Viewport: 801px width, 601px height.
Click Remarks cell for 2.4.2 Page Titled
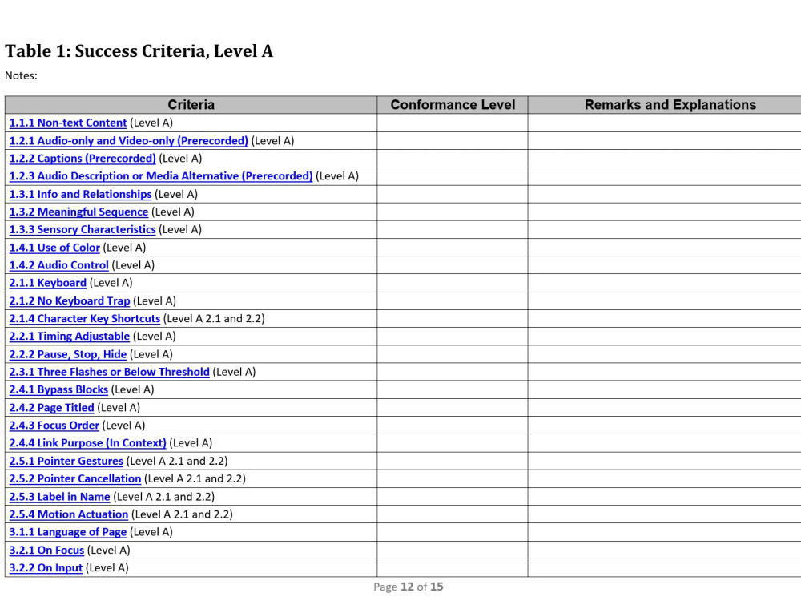665,408
